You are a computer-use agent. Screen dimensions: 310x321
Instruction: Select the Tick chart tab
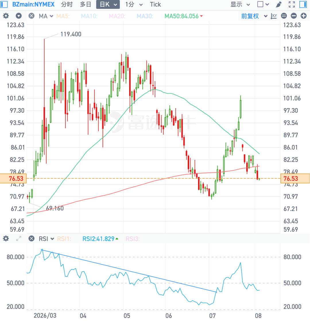[x=155, y=4]
